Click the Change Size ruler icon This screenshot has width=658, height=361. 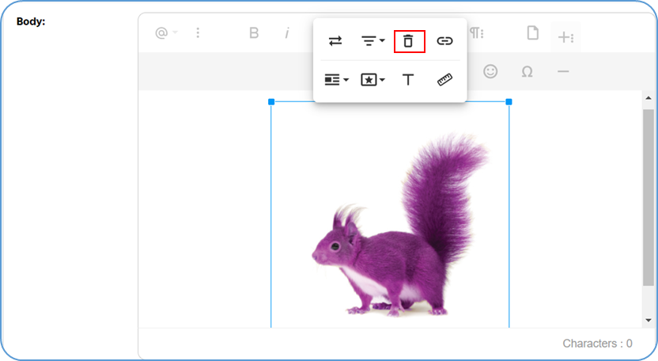[445, 80]
